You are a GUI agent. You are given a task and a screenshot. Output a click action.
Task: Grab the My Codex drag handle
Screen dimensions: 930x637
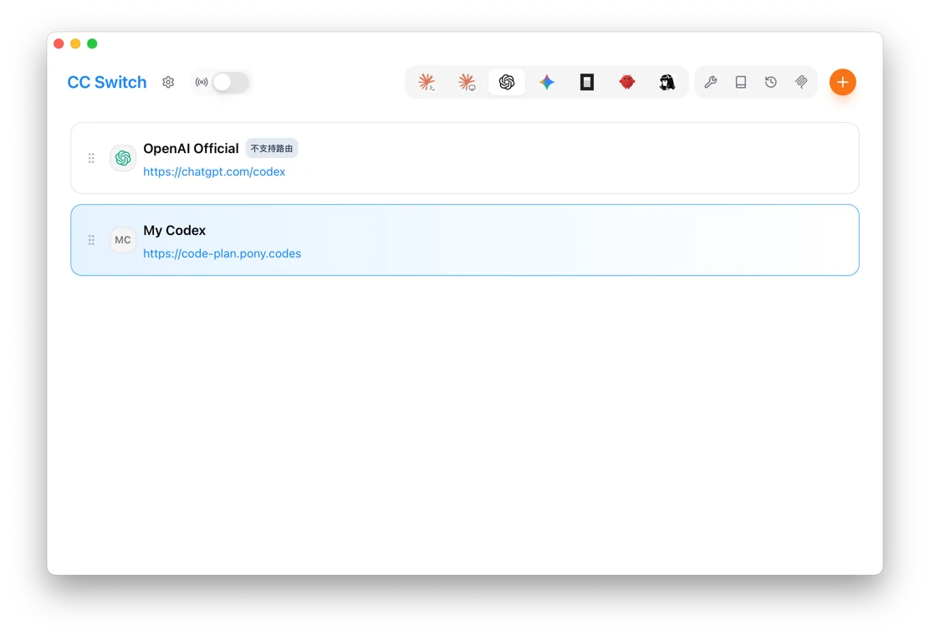(91, 240)
